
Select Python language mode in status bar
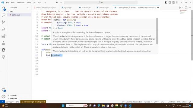[x=172, y=102]
